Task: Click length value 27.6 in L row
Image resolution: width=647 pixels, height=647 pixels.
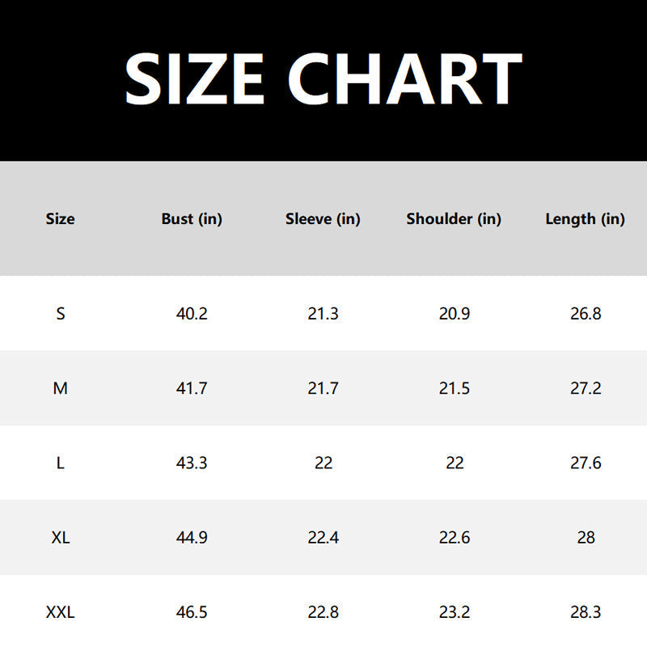Action: [x=586, y=463]
